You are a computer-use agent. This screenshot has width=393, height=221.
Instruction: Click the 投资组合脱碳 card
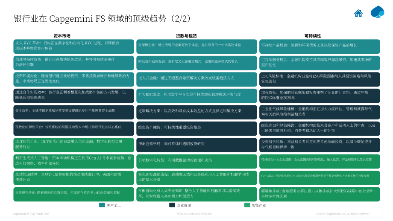tap(320, 145)
